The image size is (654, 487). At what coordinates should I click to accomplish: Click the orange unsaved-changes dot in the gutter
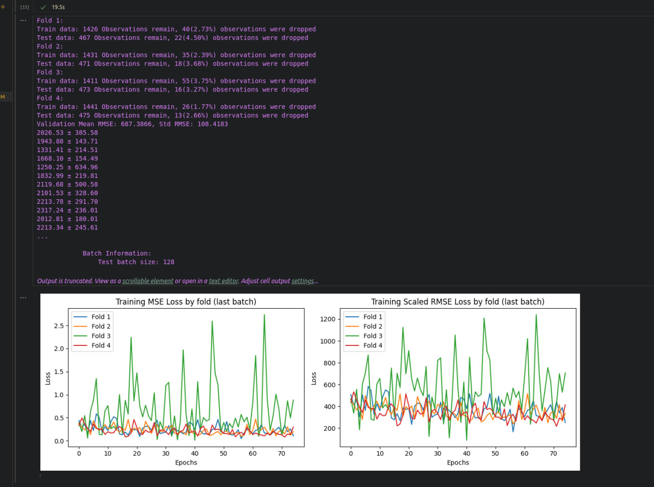click(3, 7)
